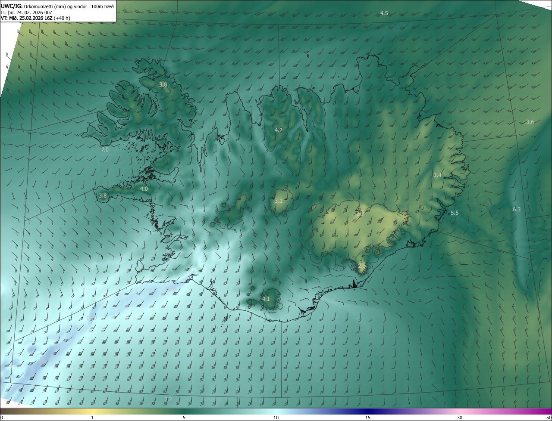Click the 4.1 value on Mýrdalsjökull glacier
This screenshot has width=552, height=421.
266,299
